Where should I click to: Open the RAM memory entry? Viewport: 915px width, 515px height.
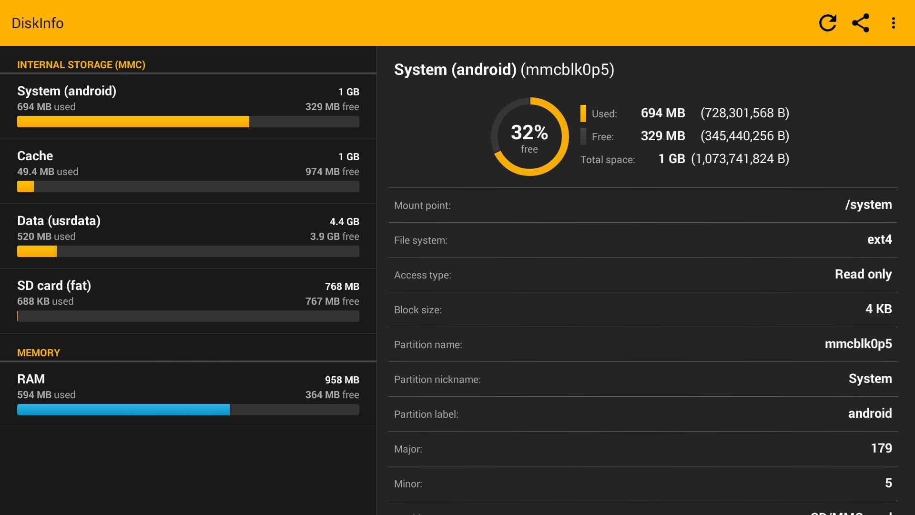(x=188, y=387)
